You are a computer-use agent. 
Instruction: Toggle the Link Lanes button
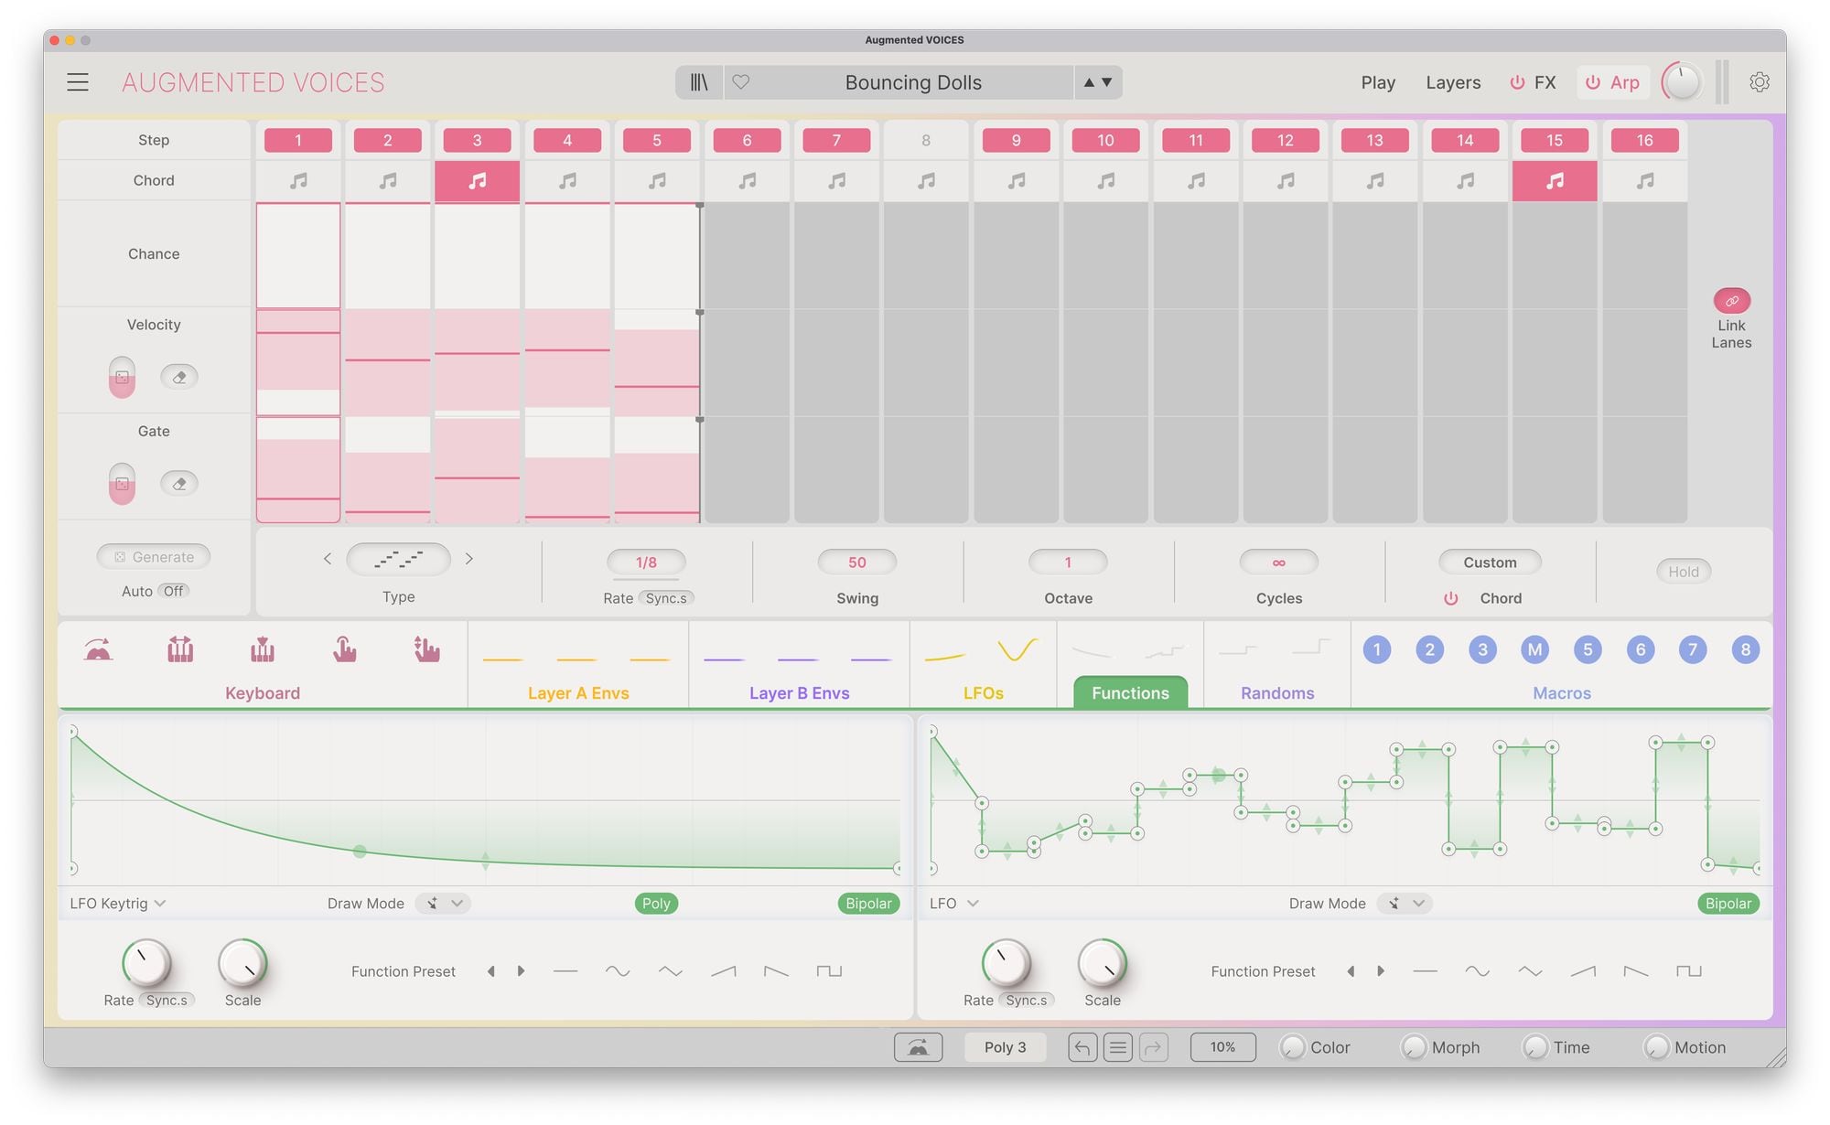[1731, 301]
